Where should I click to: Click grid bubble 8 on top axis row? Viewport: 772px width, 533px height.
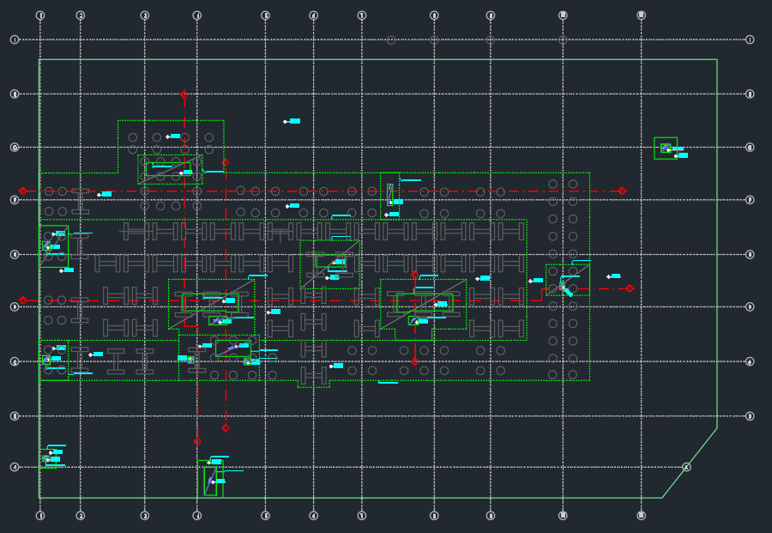(x=434, y=15)
